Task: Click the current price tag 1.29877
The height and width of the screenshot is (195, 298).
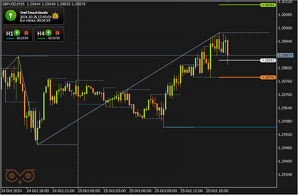Action: pyautogui.click(x=285, y=55)
